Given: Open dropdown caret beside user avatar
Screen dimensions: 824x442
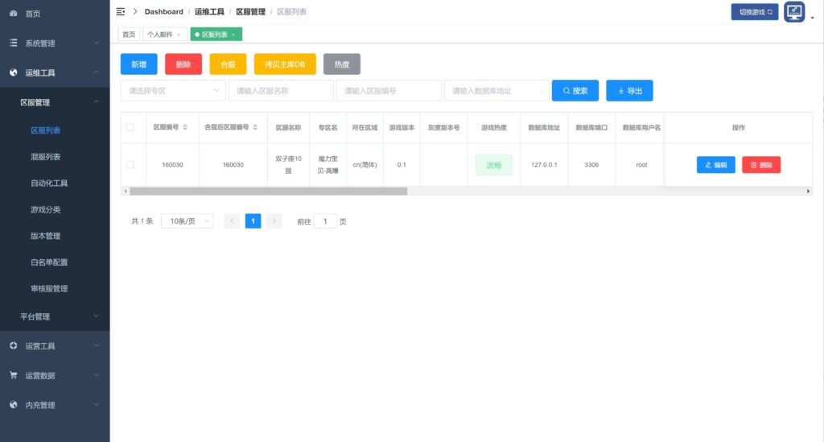Looking at the screenshot, I should pos(813,18).
